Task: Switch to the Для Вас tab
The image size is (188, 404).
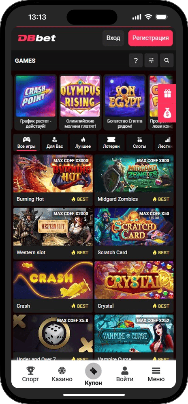Action: pyautogui.click(x=55, y=142)
